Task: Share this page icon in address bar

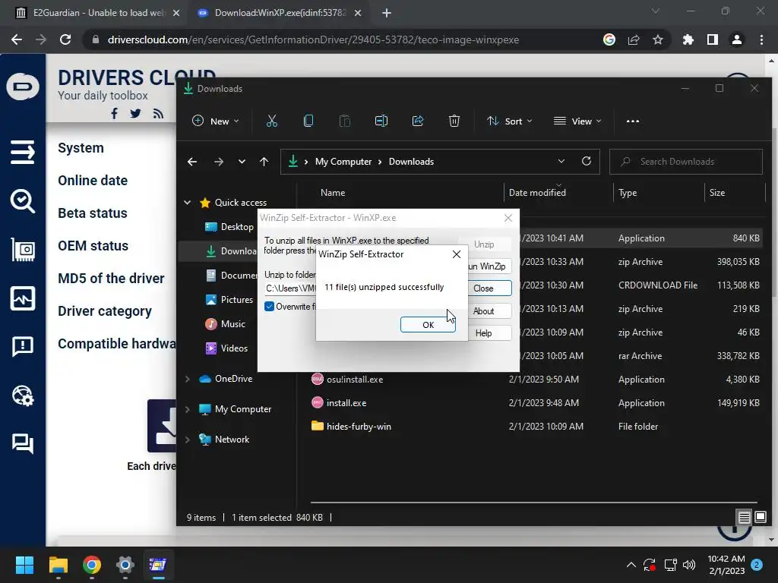Action: click(x=634, y=39)
